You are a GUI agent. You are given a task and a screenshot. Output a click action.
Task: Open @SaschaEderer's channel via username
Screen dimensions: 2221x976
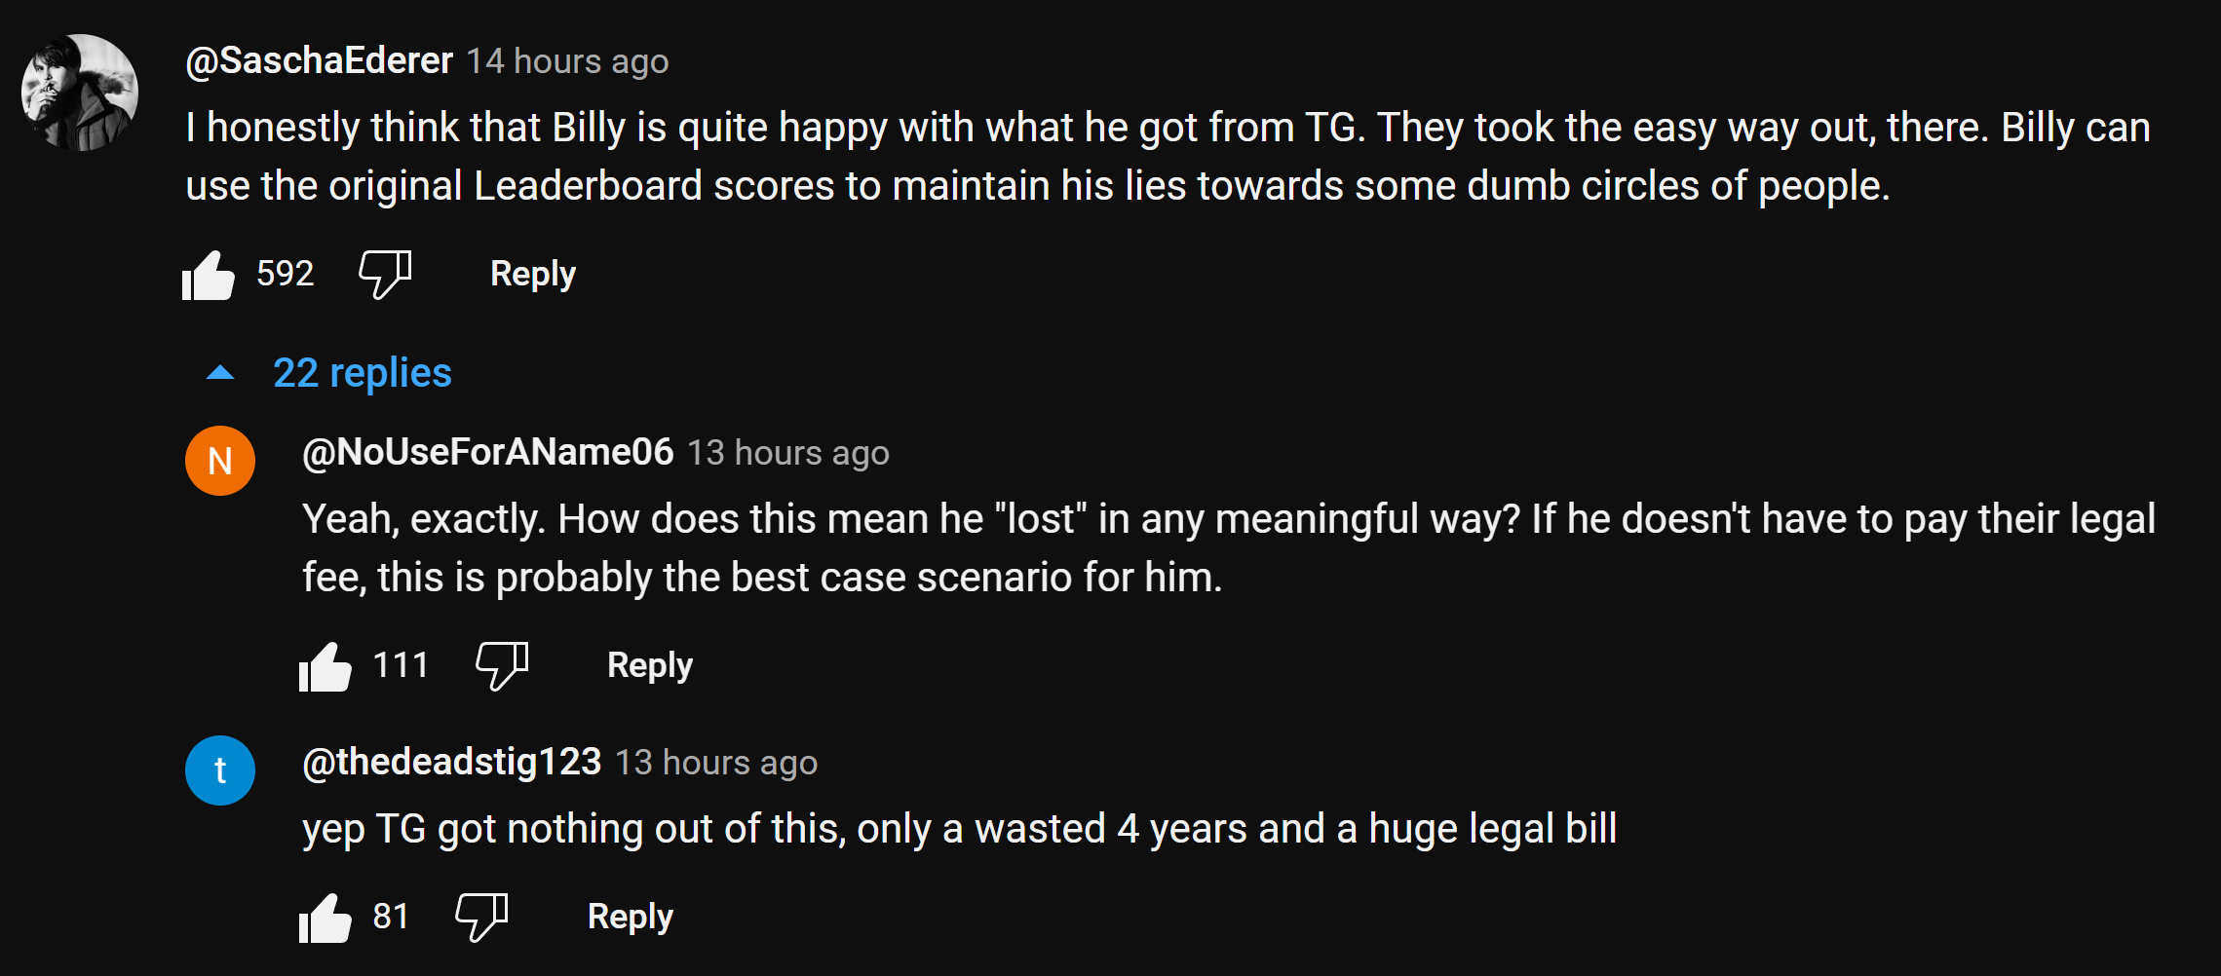point(320,61)
